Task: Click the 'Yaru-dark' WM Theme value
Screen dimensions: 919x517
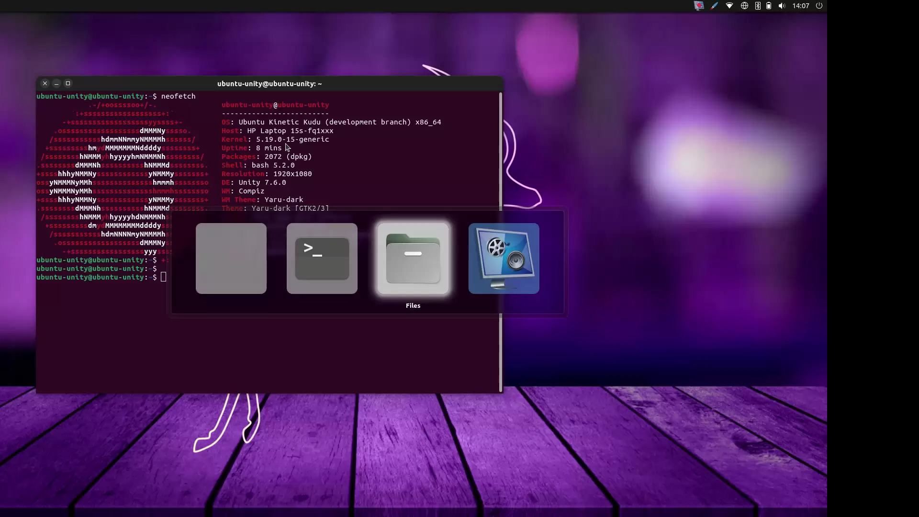Action: 284,200
